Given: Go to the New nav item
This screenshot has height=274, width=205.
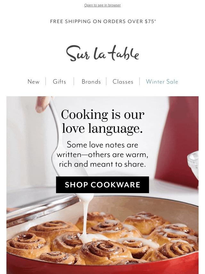Looking at the screenshot, I should pyautogui.click(x=34, y=81).
